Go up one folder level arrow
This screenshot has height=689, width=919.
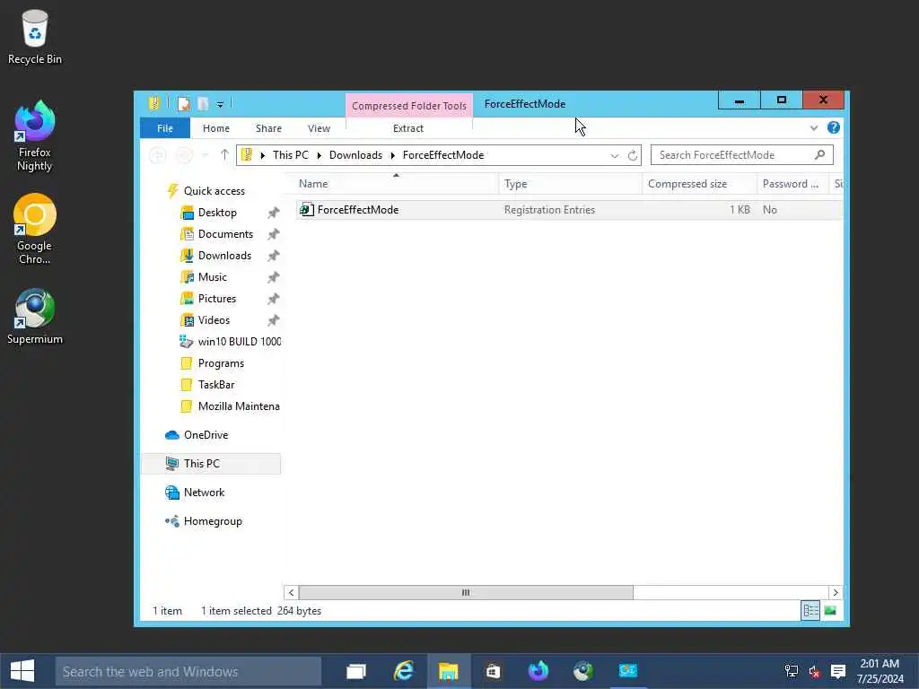coord(224,155)
